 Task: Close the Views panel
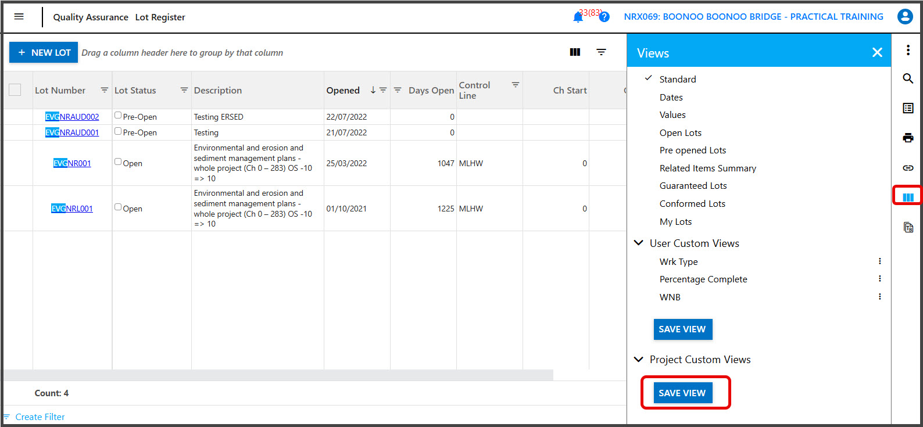point(877,53)
